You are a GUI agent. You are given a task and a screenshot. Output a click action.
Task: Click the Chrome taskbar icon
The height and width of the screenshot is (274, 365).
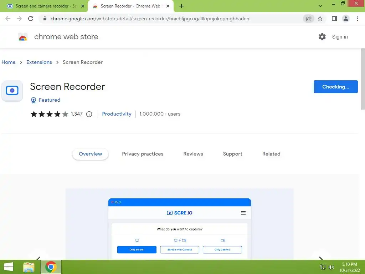pos(51,267)
